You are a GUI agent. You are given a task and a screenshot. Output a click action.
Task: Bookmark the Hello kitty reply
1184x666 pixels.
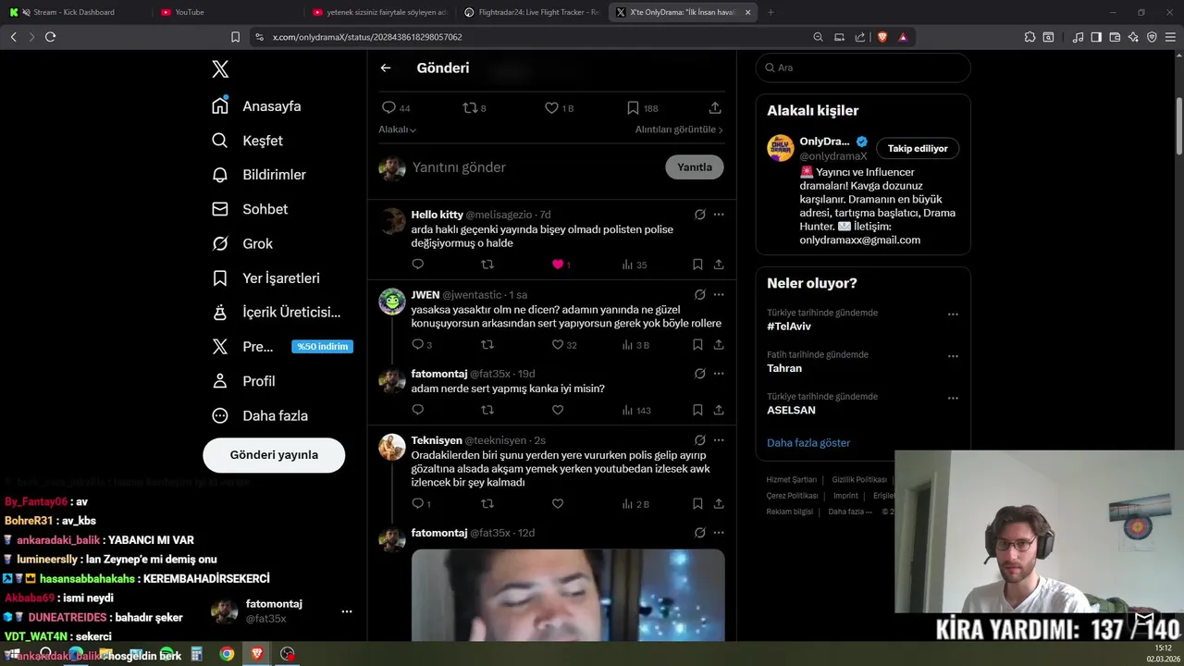(697, 265)
